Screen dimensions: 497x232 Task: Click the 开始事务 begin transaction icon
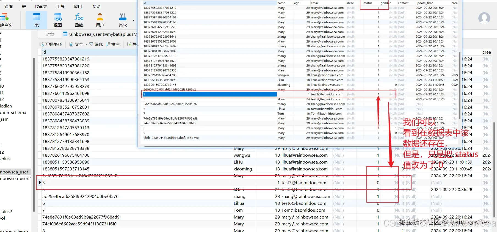pos(42,44)
